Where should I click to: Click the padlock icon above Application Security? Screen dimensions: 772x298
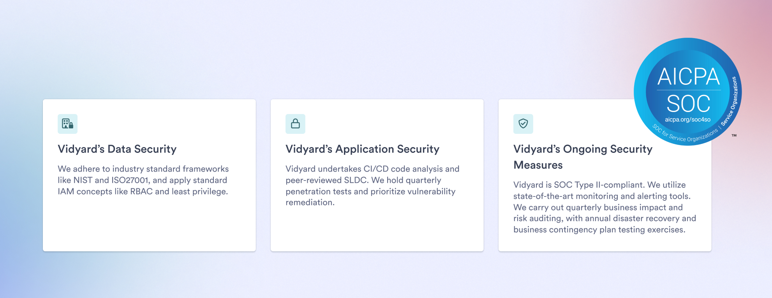tap(295, 124)
